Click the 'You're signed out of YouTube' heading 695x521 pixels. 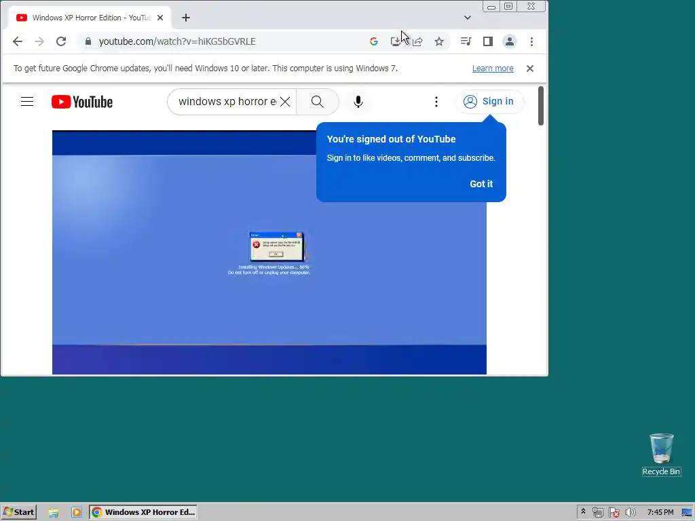pos(391,139)
